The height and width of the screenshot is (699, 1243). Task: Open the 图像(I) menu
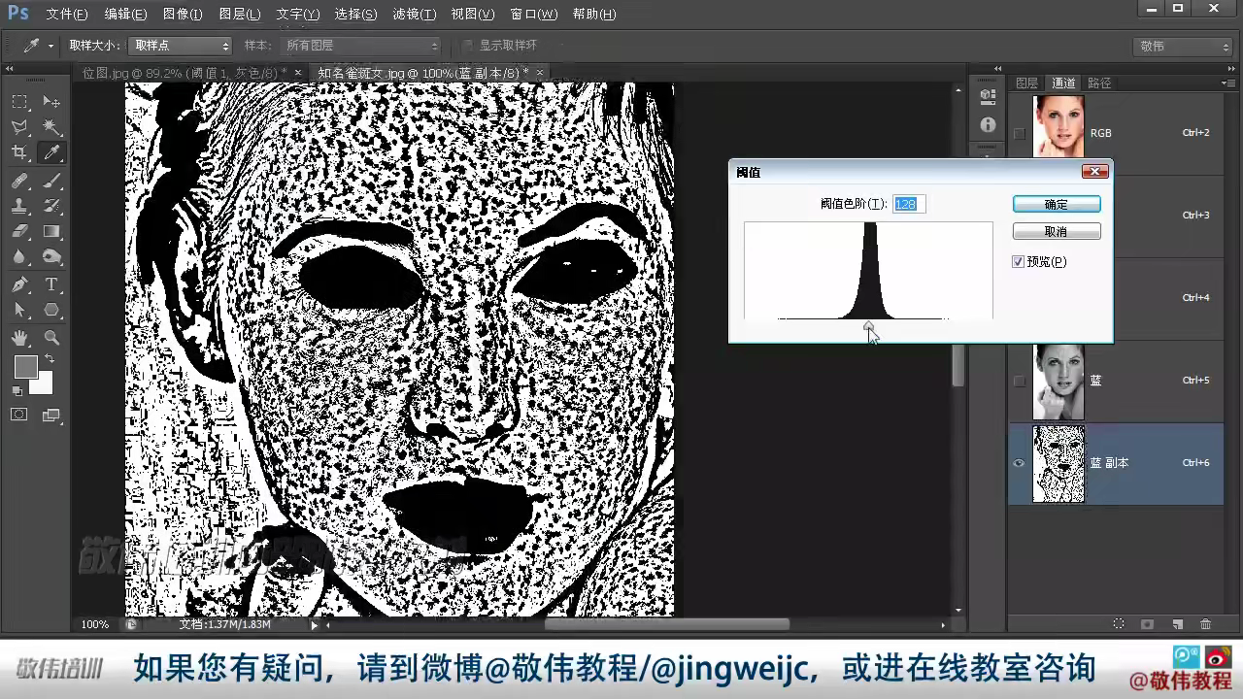coord(183,15)
